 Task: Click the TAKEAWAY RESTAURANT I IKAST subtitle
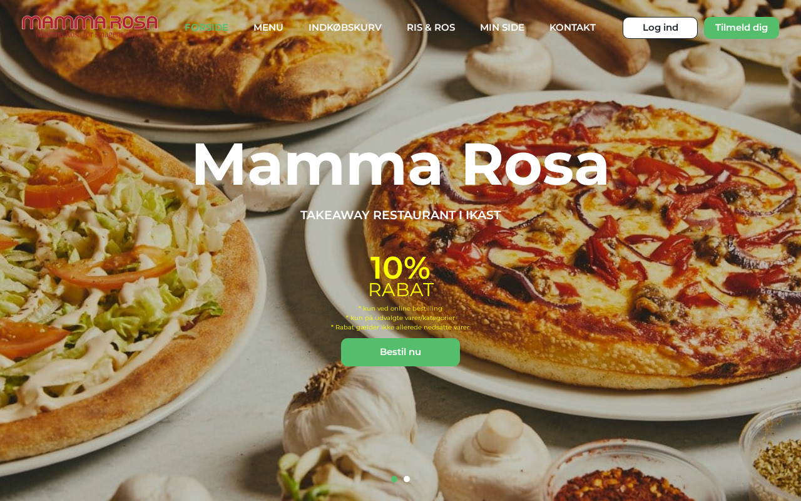pos(400,215)
